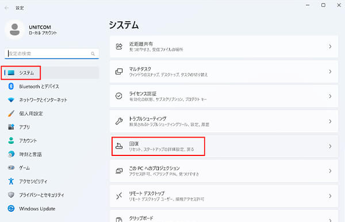Click the ゲーム controller icon
Screen dimensions: 345x222
pyautogui.click(x=11, y=168)
